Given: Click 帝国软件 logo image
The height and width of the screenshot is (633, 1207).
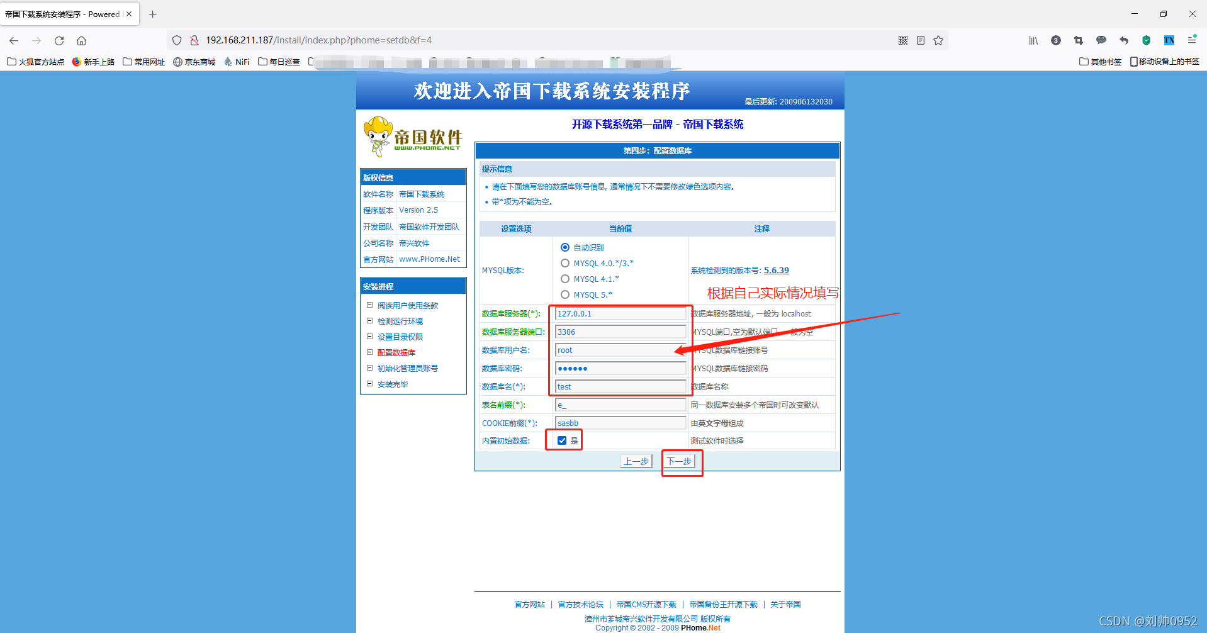Looking at the screenshot, I should (x=413, y=136).
